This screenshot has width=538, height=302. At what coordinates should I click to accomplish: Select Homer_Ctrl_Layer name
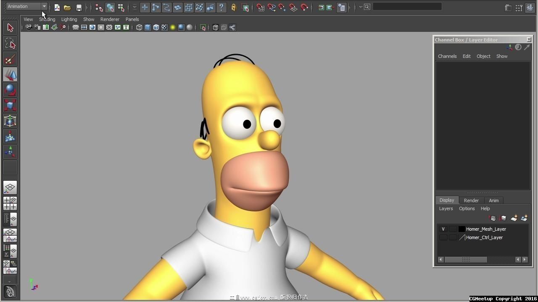pos(484,237)
